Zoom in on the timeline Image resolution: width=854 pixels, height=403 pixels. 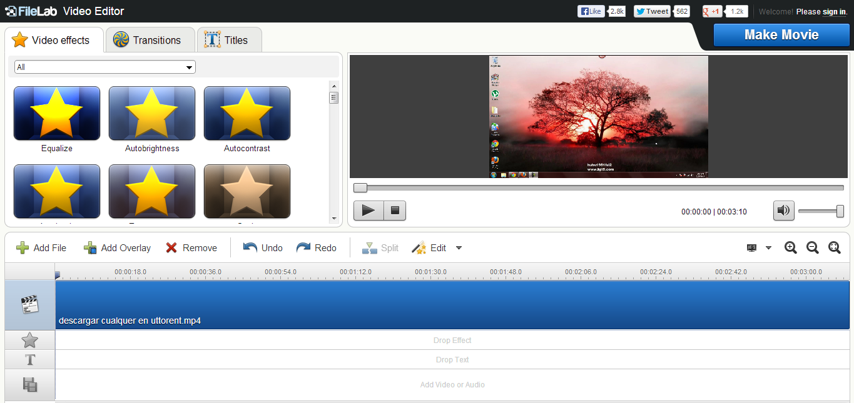[790, 247]
